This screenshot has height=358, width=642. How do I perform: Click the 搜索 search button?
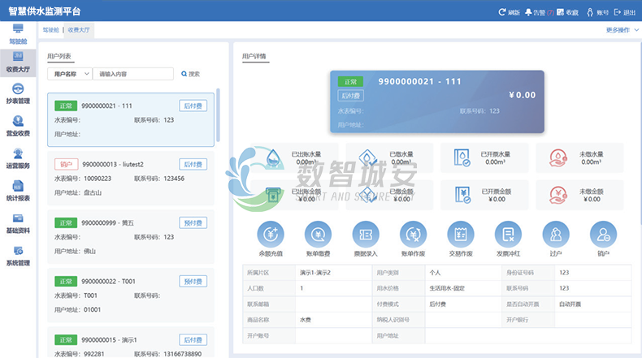190,74
